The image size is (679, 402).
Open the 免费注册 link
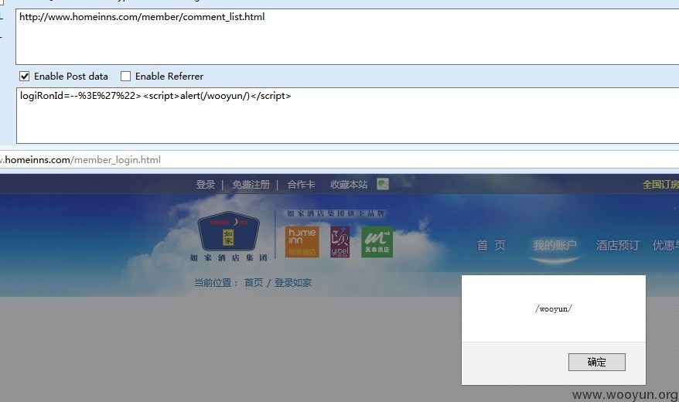(251, 185)
